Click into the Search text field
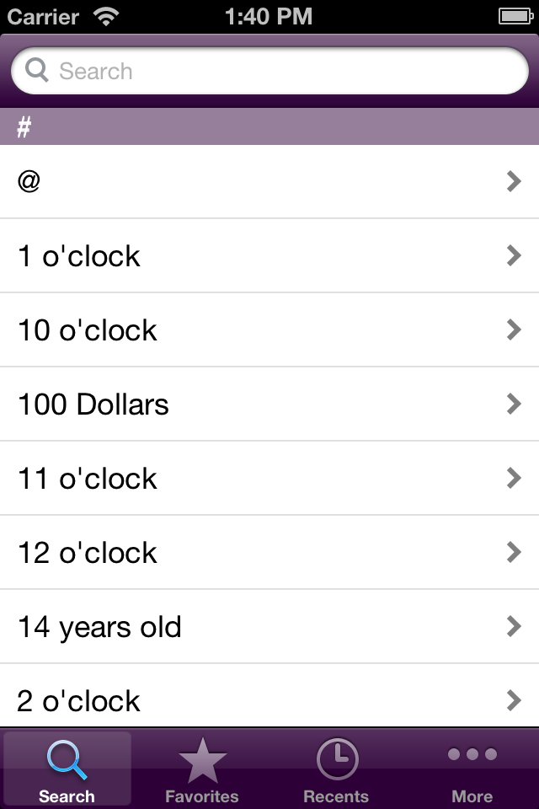This screenshot has height=809, width=539. (286, 71)
